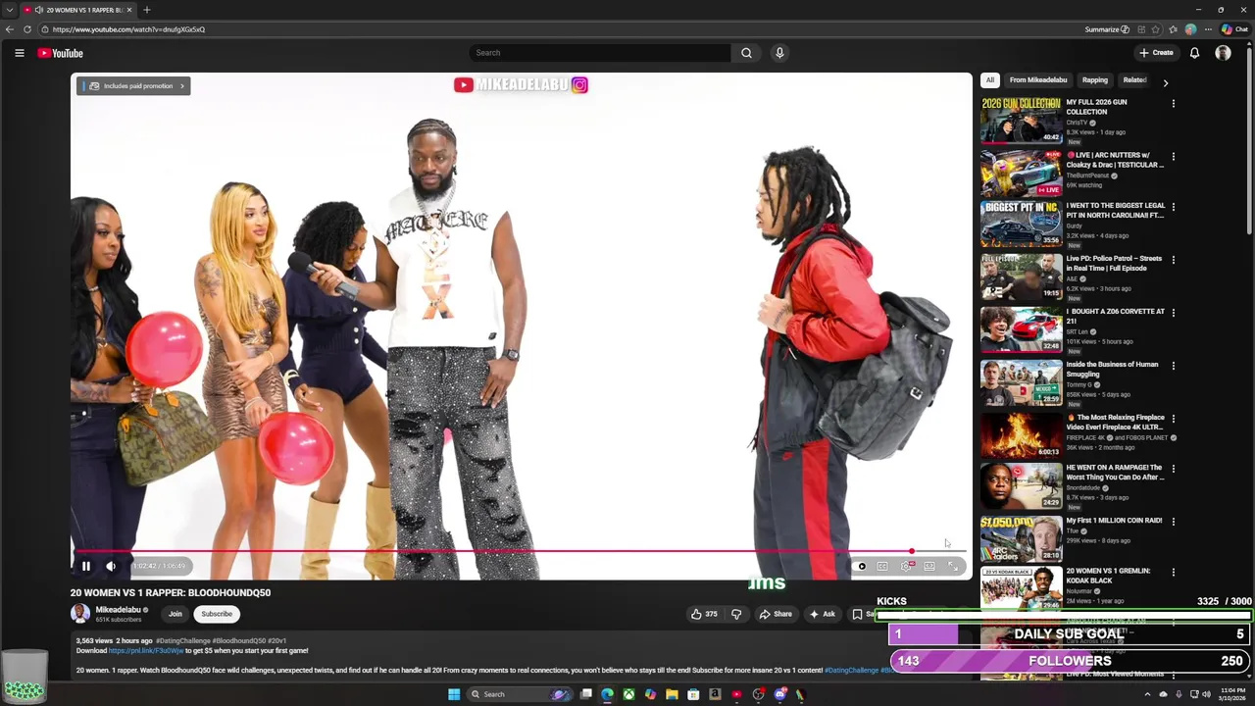Image resolution: width=1255 pixels, height=706 pixels.
Task: Open options for Human Smuggling video
Action: [1173, 366]
